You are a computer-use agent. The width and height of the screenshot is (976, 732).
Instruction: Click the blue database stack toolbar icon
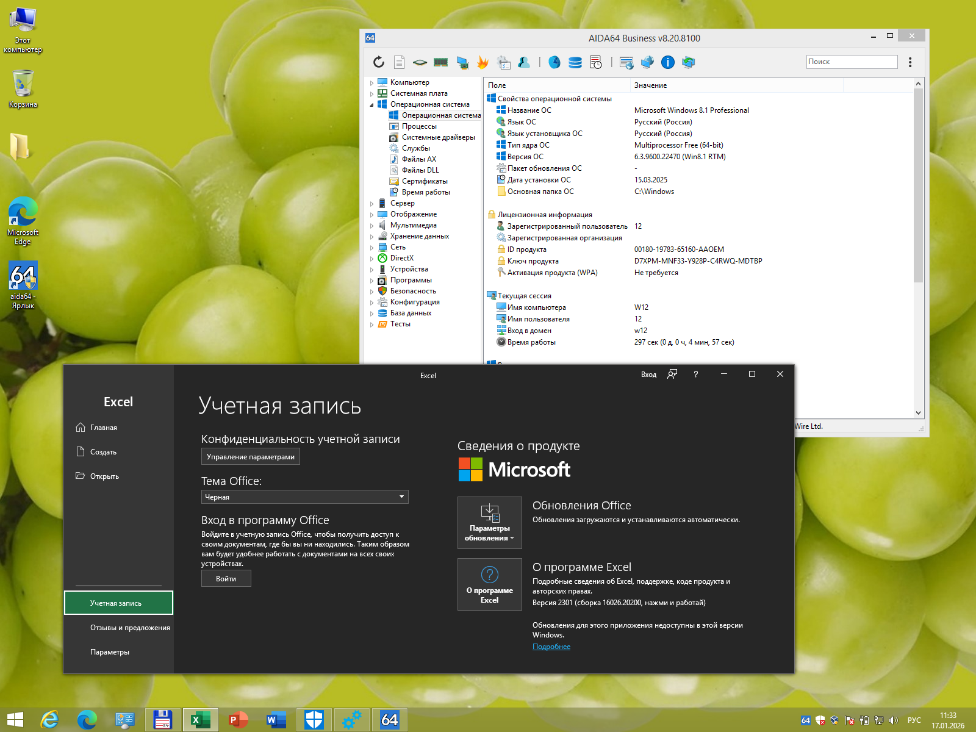(575, 62)
